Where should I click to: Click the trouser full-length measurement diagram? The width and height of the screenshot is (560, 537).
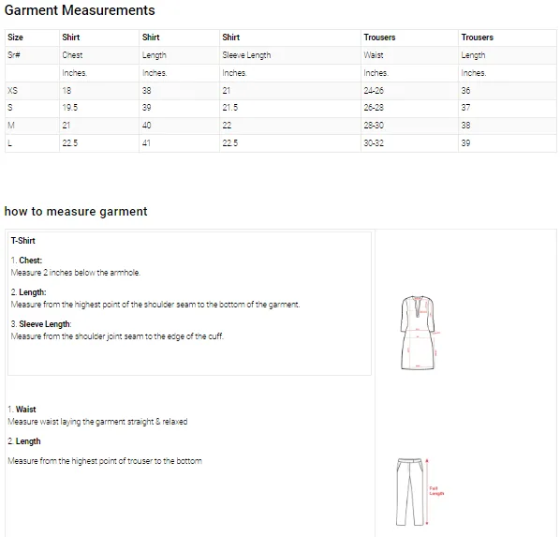[x=420, y=492]
